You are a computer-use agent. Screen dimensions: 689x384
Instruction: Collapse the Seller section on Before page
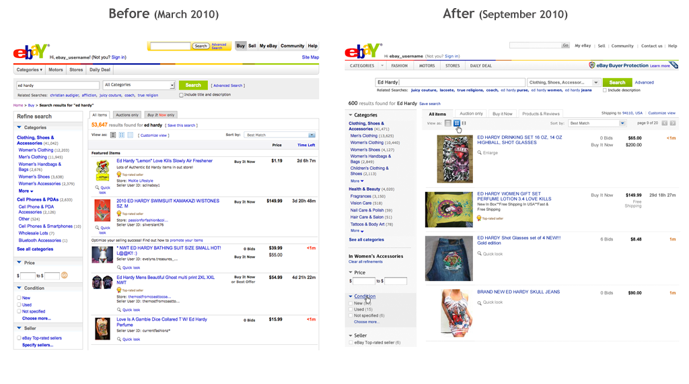tap(20, 327)
